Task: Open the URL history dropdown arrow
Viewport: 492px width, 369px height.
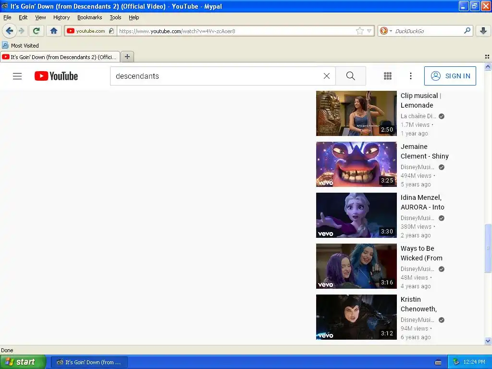Action: click(369, 31)
